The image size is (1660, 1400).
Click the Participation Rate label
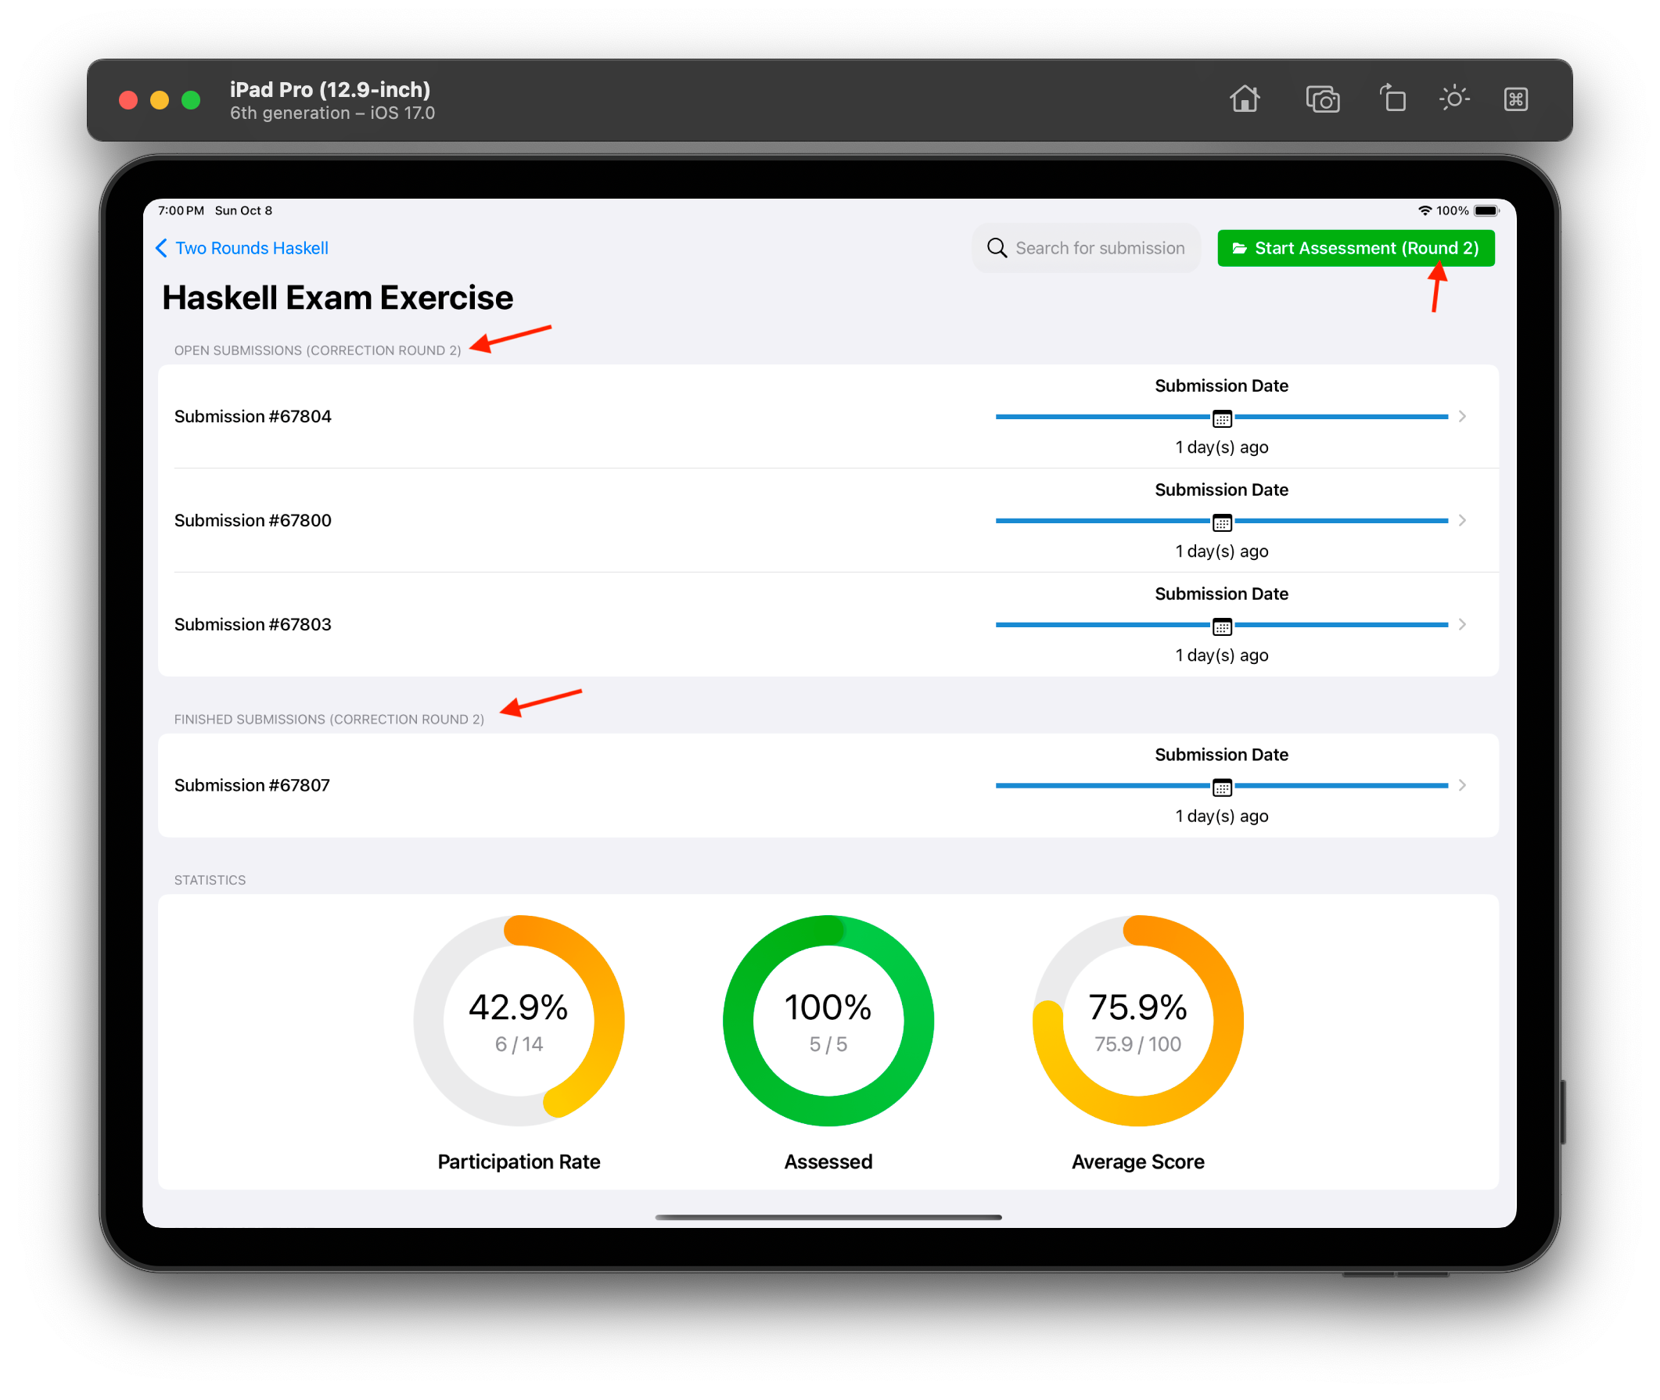click(x=519, y=1161)
